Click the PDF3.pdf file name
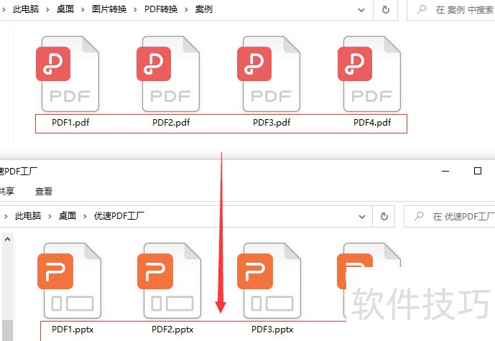The width and height of the screenshot is (495, 341). pos(272,122)
